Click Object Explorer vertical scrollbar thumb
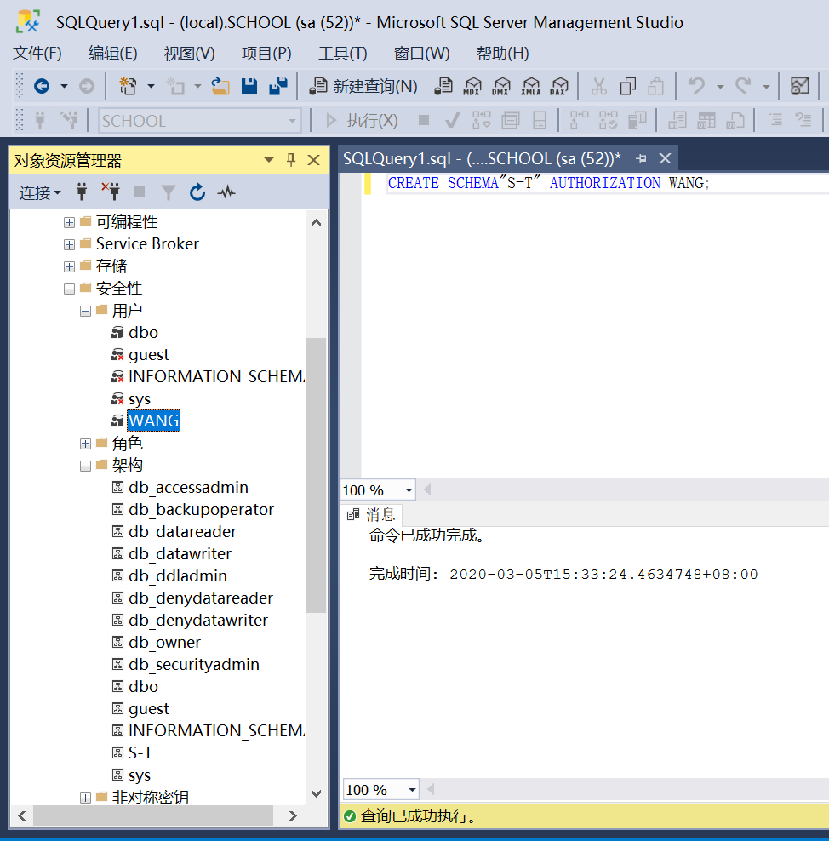829x841 pixels. tap(316, 475)
